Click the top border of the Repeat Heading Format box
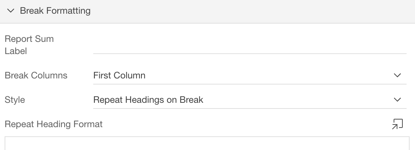 tap(207, 137)
